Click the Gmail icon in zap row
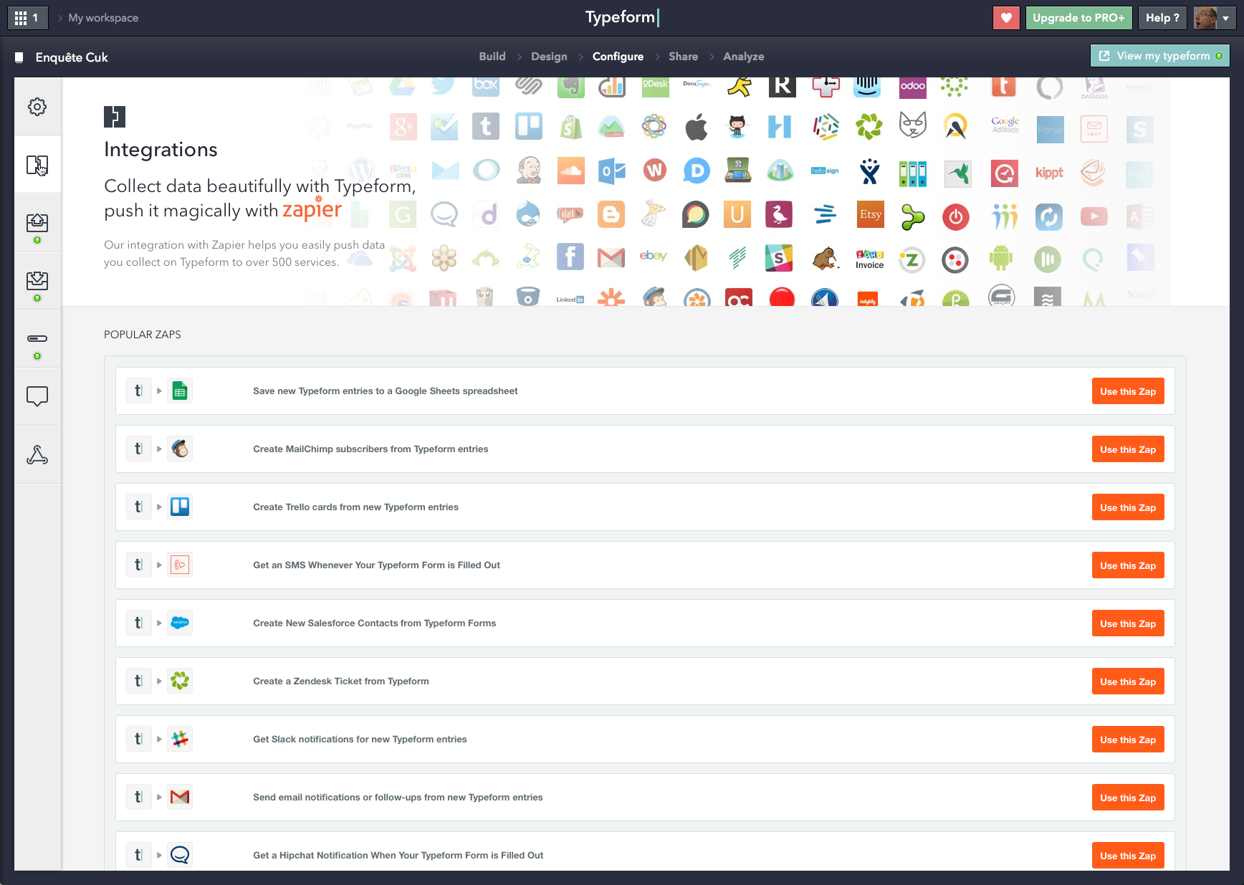 180,798
